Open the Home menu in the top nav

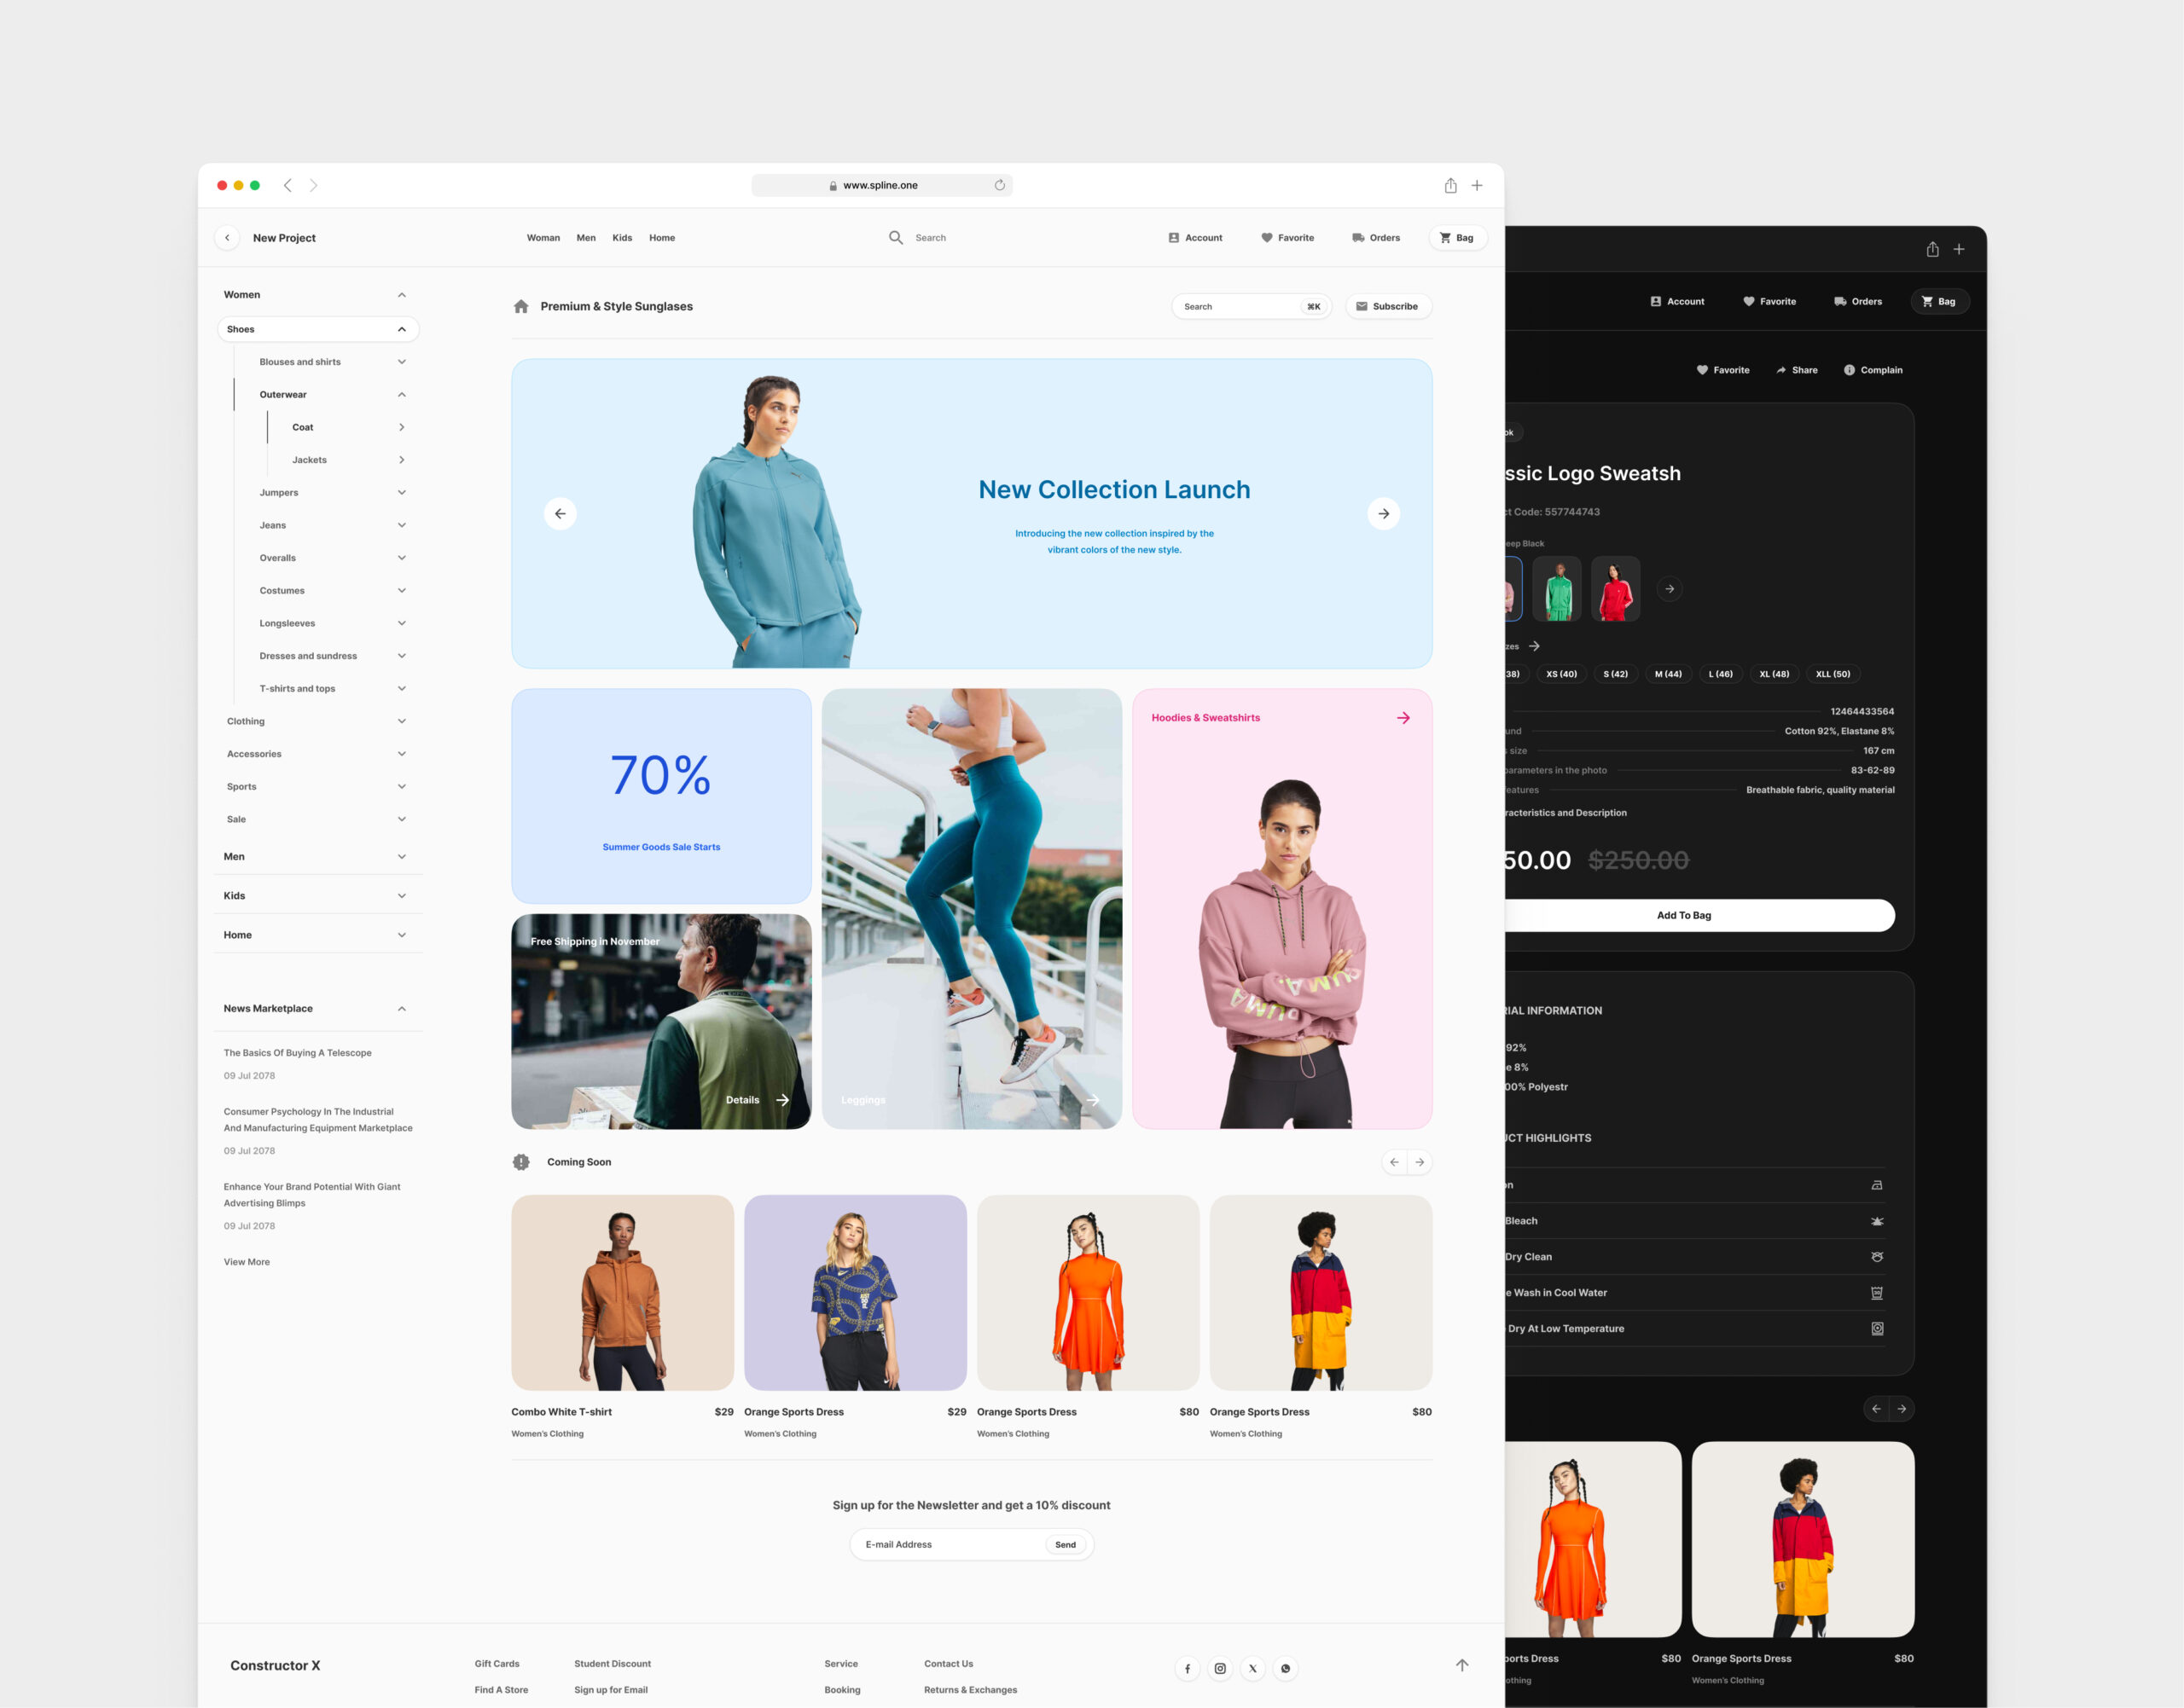tap(662, 238)
